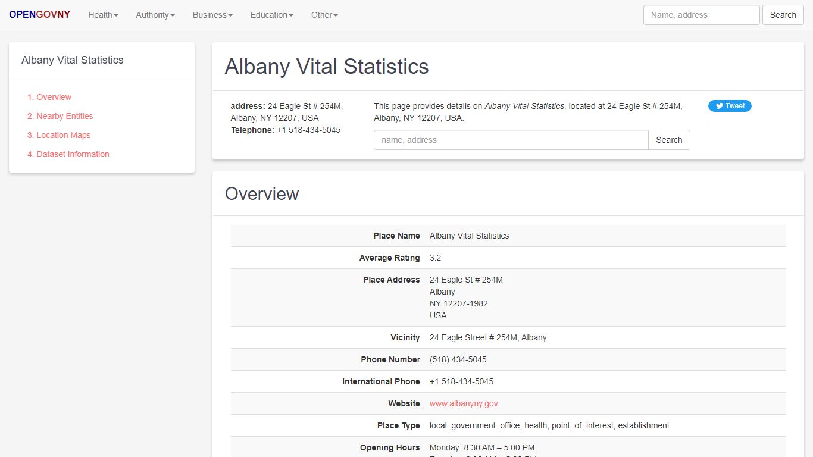813x457 pixels.
Task: Click the Search button in navbar
Action: coord(783,15)
